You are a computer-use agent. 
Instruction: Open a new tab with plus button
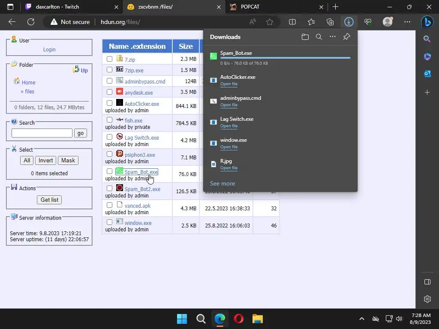[335, 7]
